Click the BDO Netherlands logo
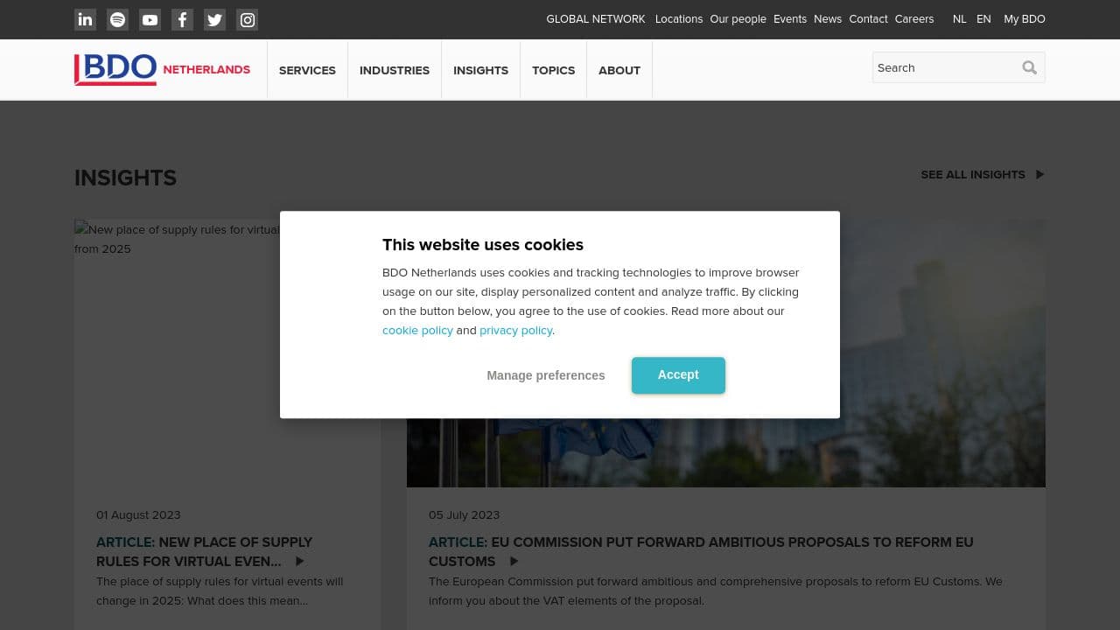 (162, 68)
